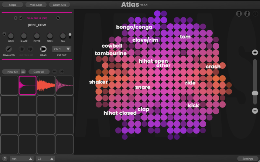Click the Clear All button
This screenshot has height=162, width=260.
(39, 72)
